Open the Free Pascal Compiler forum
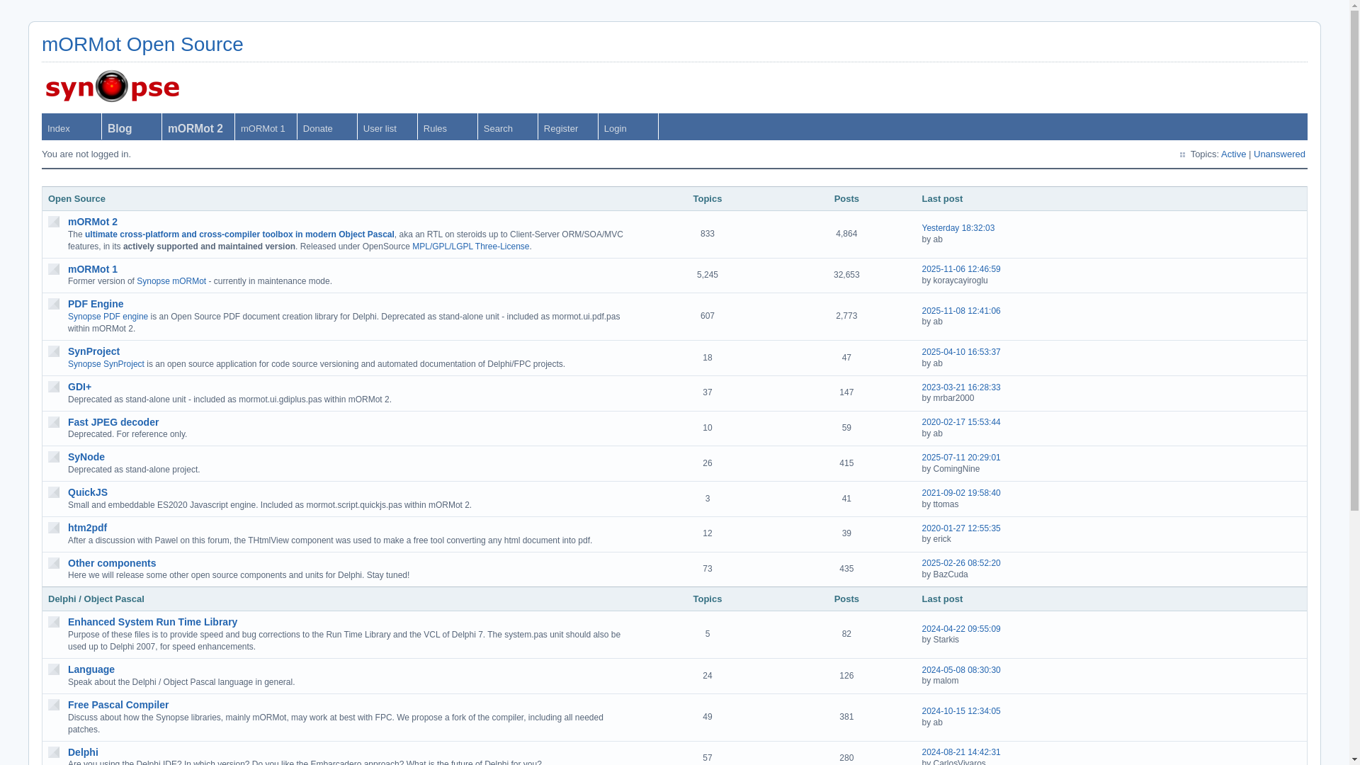1360x765 pixels. click(x=118, y=705)
